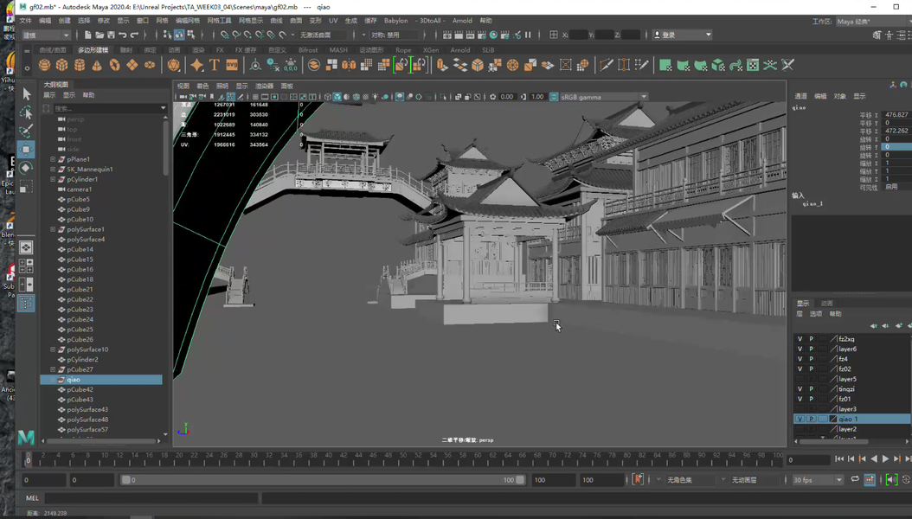Expand the polySurface10 node in outliner
Viewport: 912px width, 519px height.
click(x=53, y=349)
